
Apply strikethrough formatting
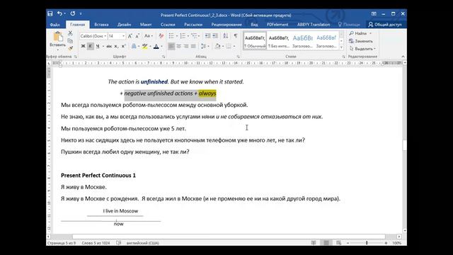109,46
